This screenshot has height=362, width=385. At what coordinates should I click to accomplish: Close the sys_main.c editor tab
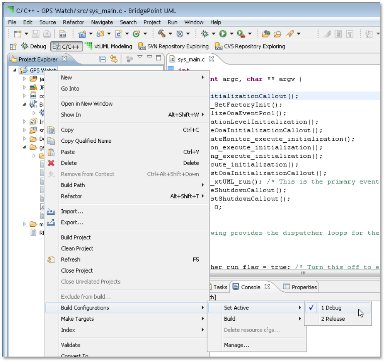pyautogui.click(x=211, y=59)
